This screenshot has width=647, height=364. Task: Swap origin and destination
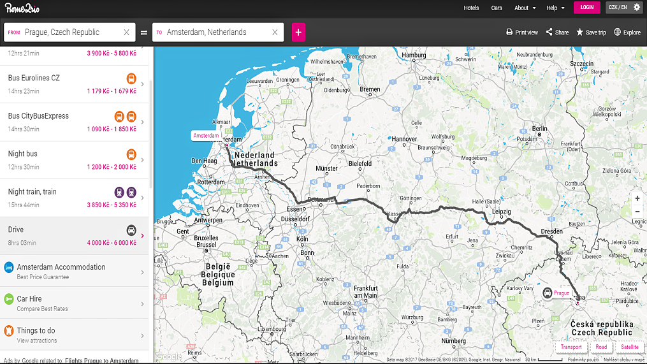144,32
